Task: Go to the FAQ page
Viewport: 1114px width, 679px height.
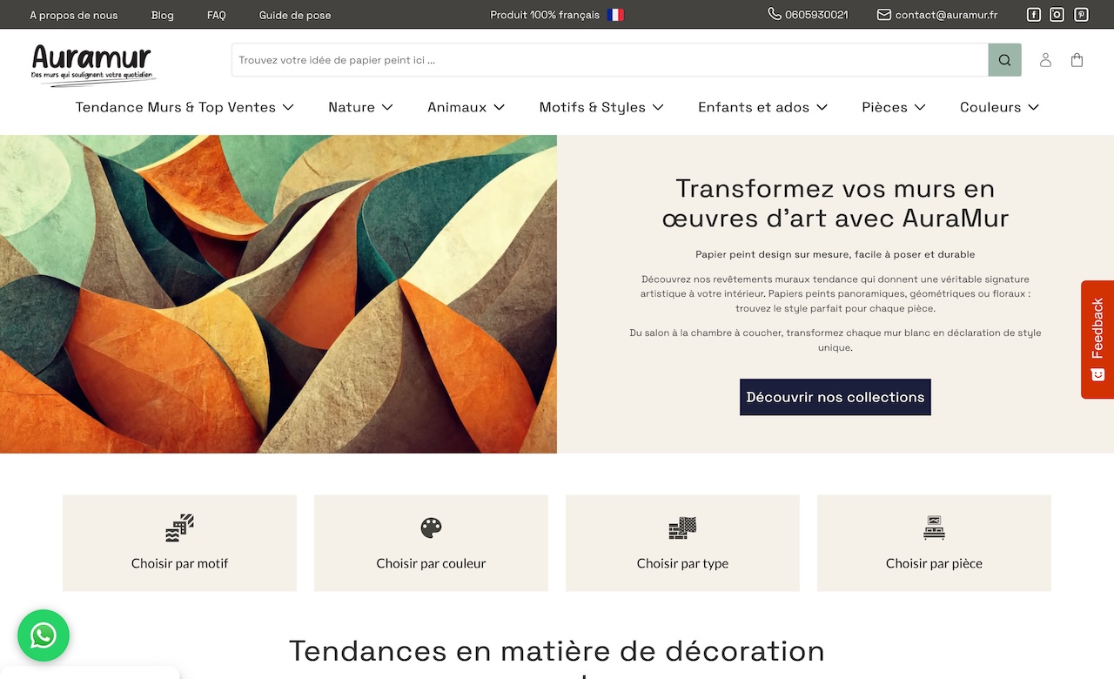Action: (x=216, y=15)
